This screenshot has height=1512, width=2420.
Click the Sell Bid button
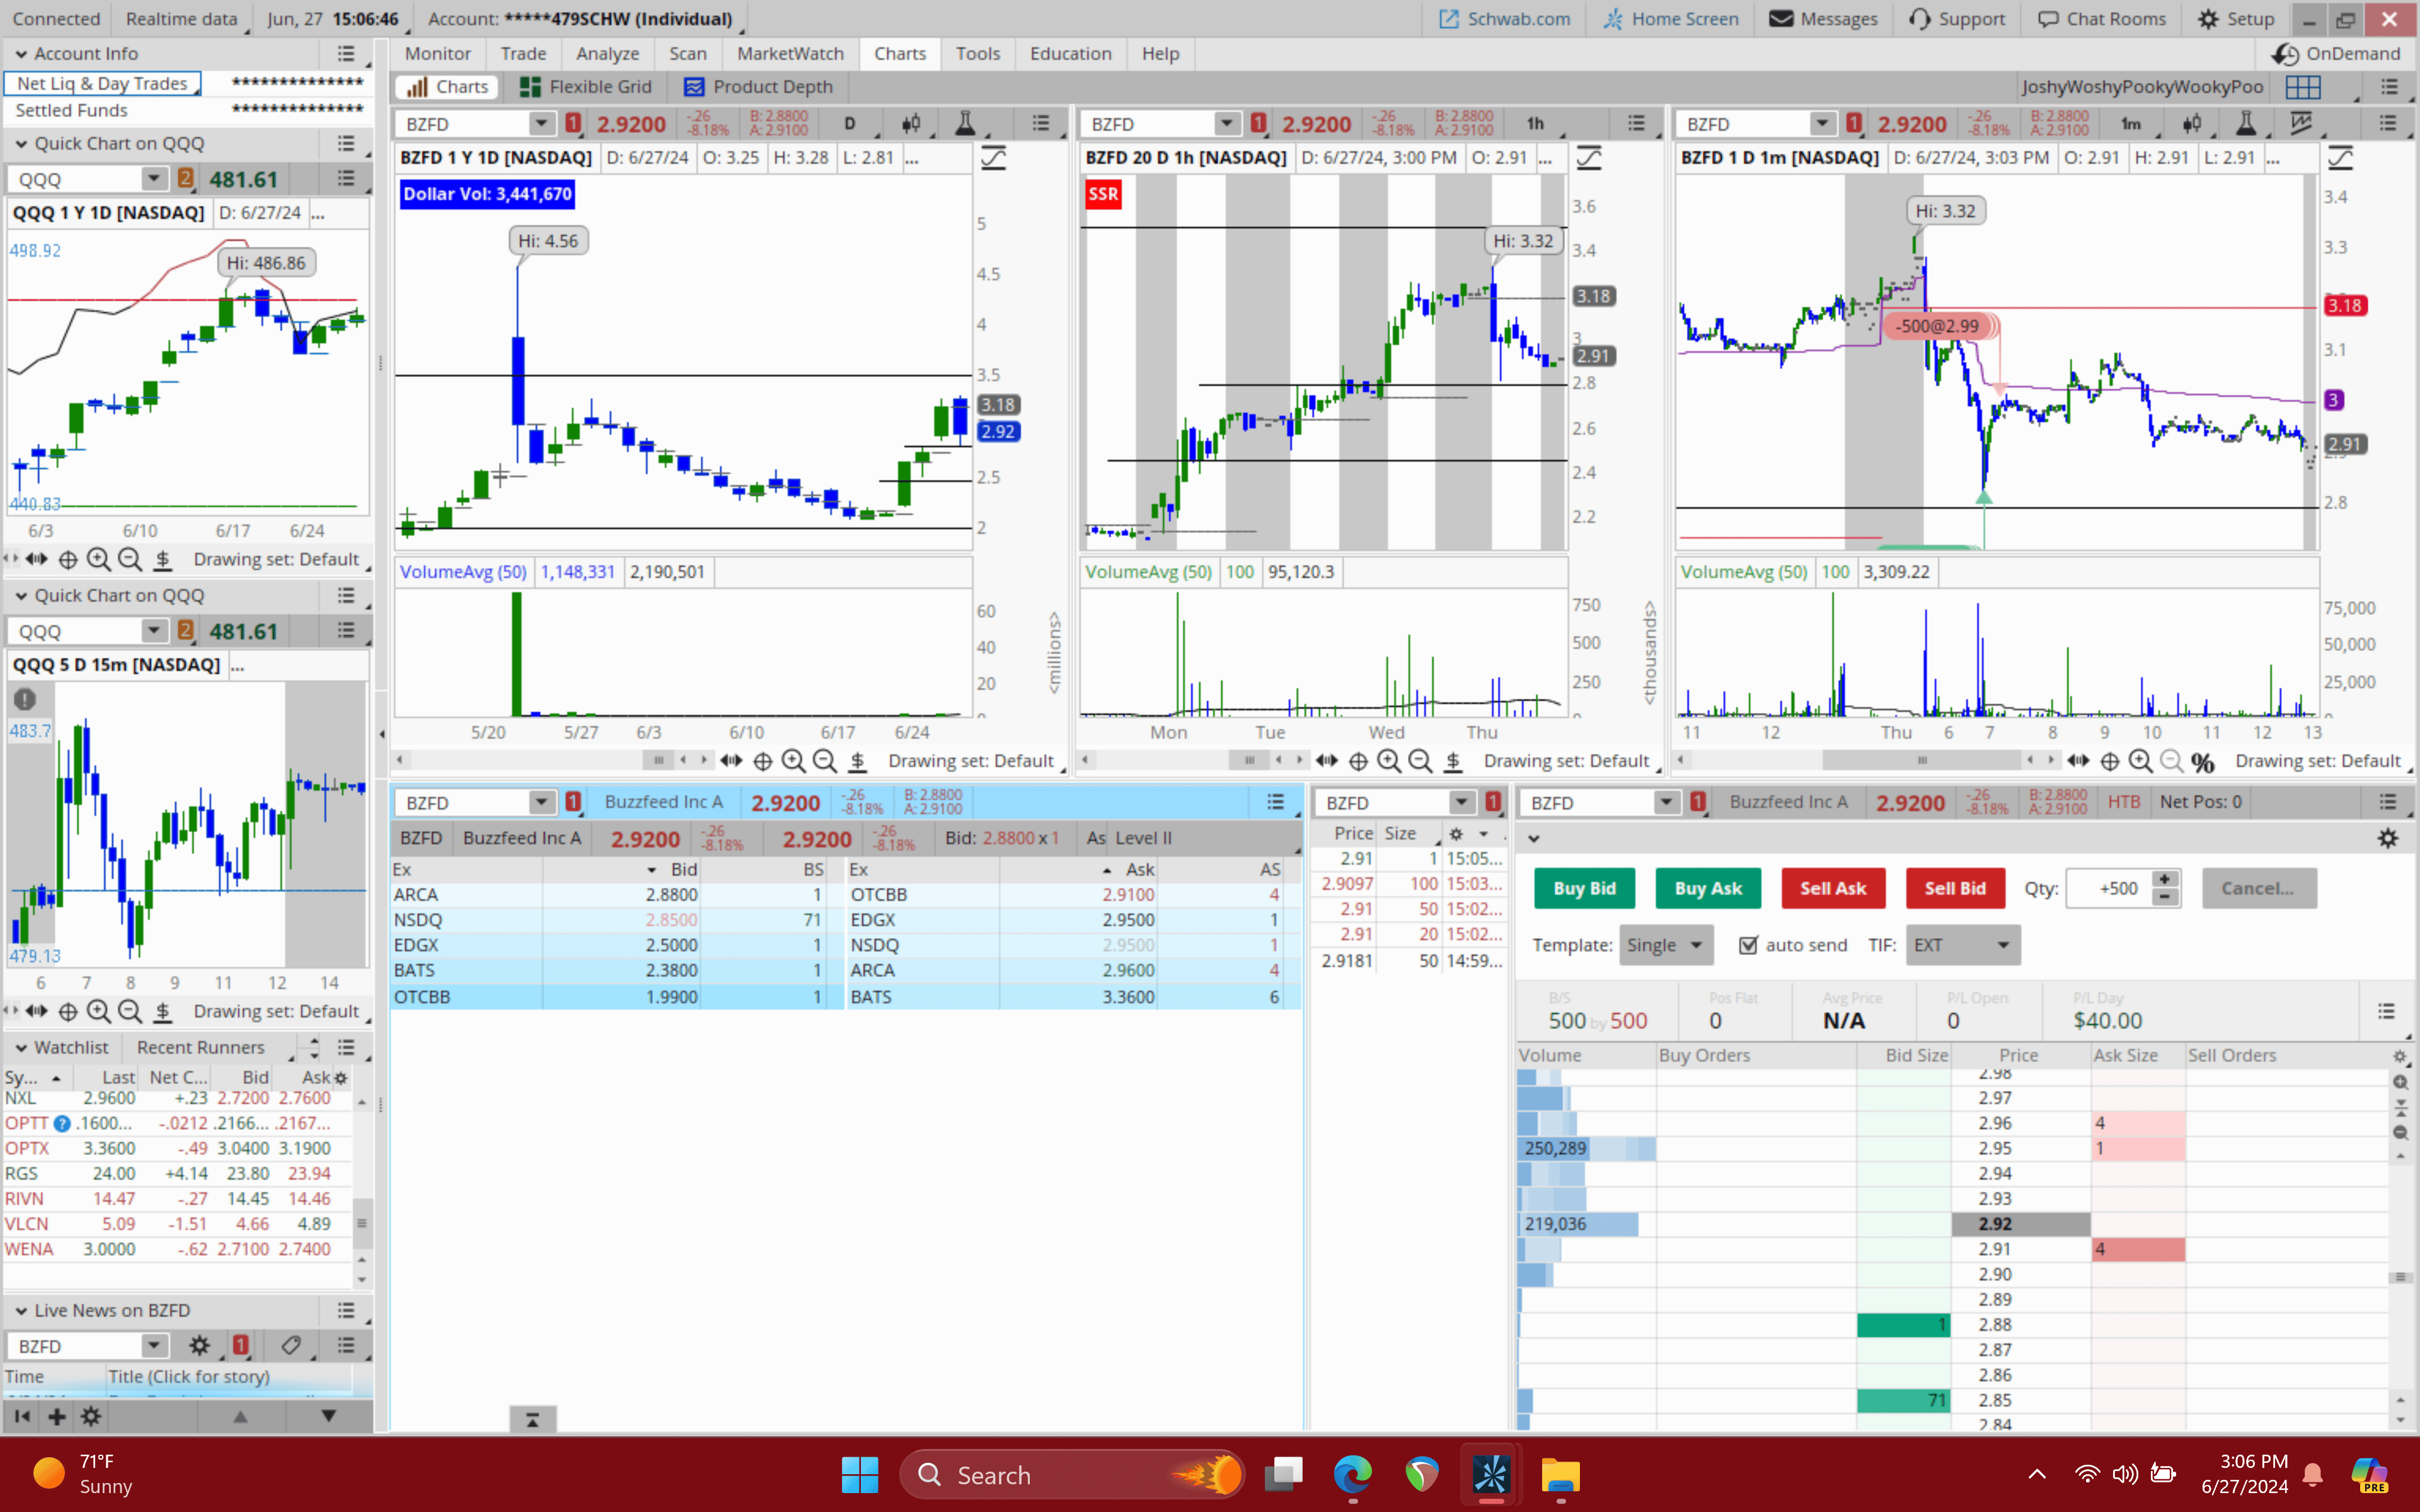pyautogui.click(x=1954, y=888)
